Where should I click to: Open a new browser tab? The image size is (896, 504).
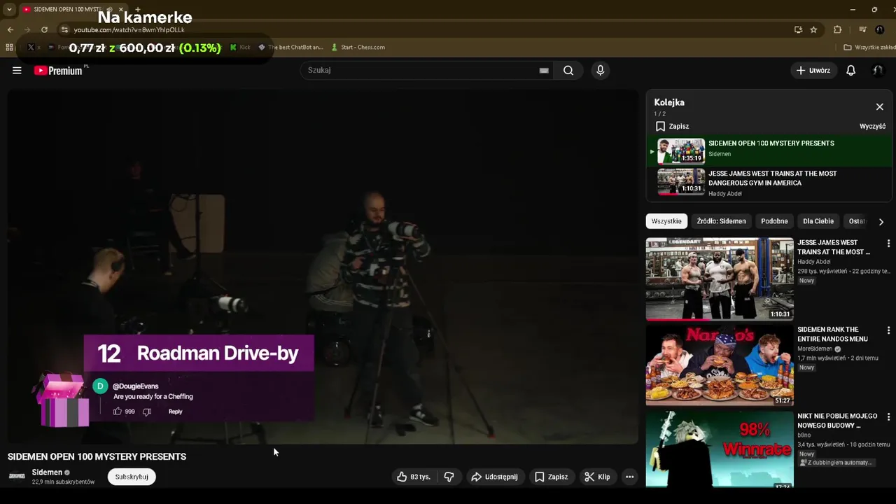pyautogui.click(x=137, y=9)
